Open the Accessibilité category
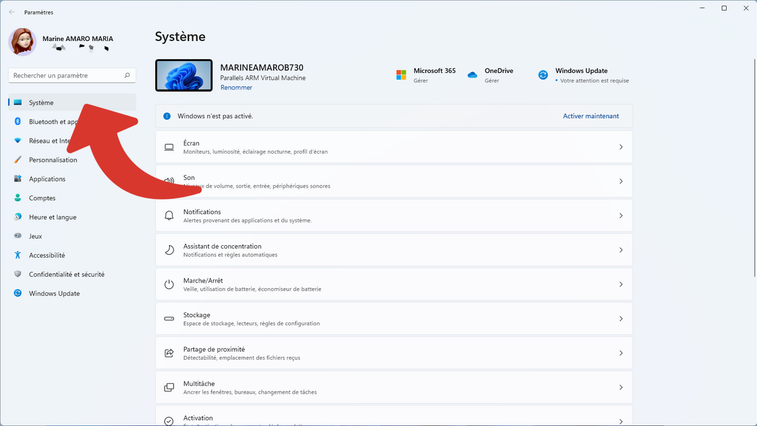Screen dimensions: 757x426 coord(72,255)
